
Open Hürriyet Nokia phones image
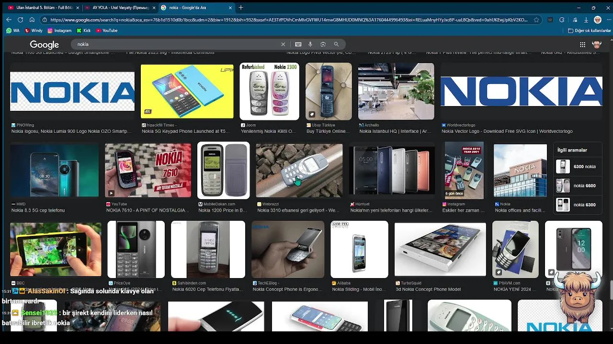[x=392, y=170]
